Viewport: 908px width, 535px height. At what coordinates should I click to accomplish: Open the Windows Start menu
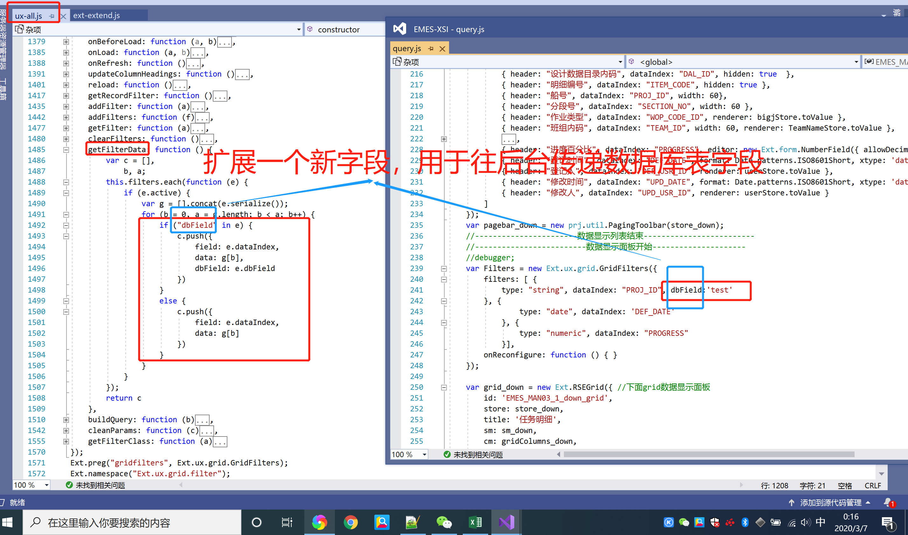8,522
